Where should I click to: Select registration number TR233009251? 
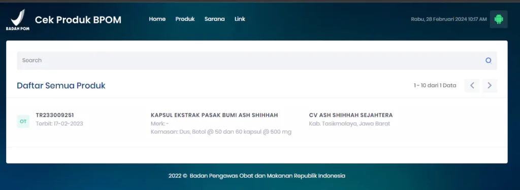[x=55, y=115]
